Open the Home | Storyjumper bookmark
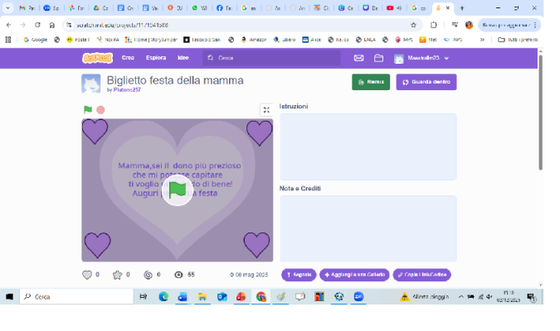The image size is (560, 331). point(151,40)
